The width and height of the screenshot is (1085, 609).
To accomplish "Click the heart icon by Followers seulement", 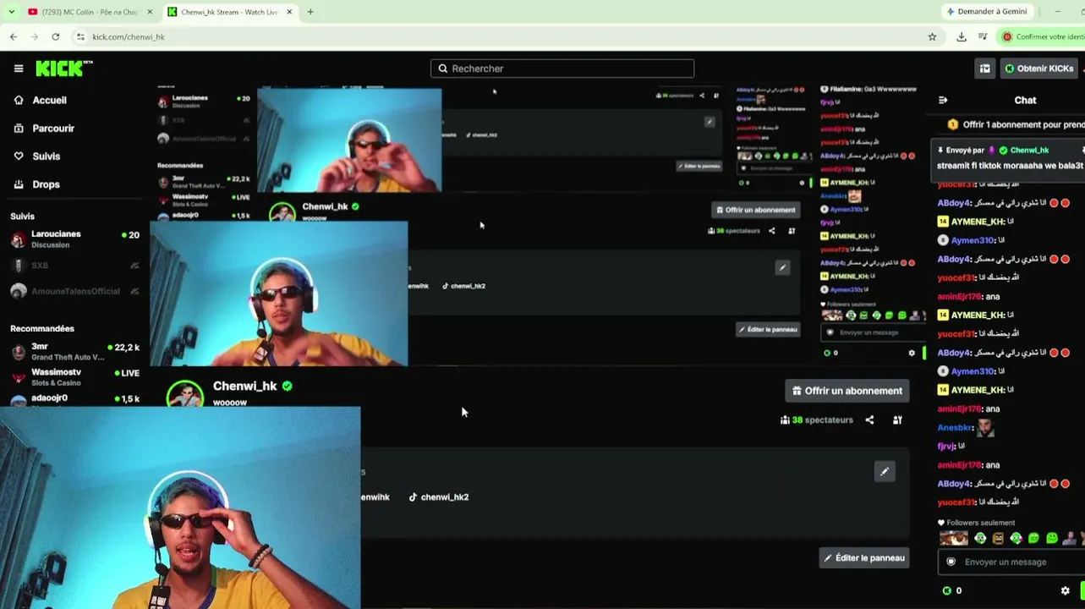I will [941, 523].
